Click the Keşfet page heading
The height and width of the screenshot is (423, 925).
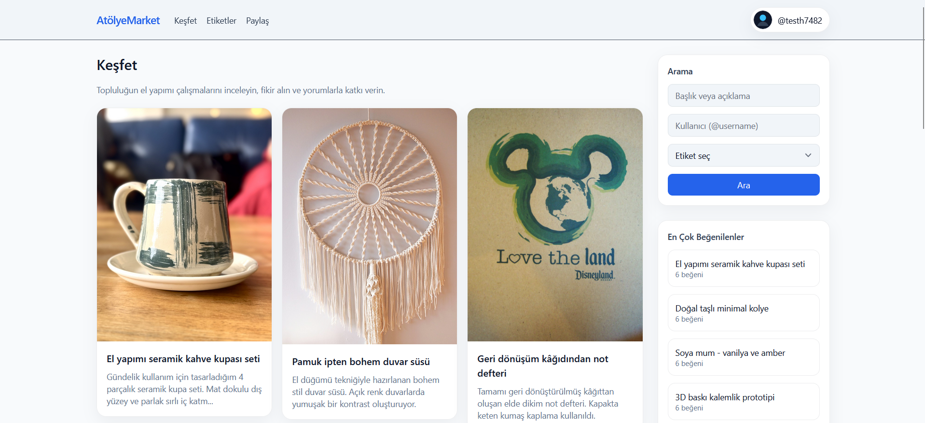point(117,65)
